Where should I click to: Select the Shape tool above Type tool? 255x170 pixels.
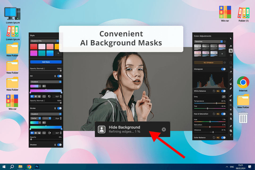click(x=231, y=131)
